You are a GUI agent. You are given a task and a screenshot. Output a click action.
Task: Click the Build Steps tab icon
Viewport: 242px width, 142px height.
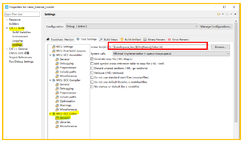point(101,40)
